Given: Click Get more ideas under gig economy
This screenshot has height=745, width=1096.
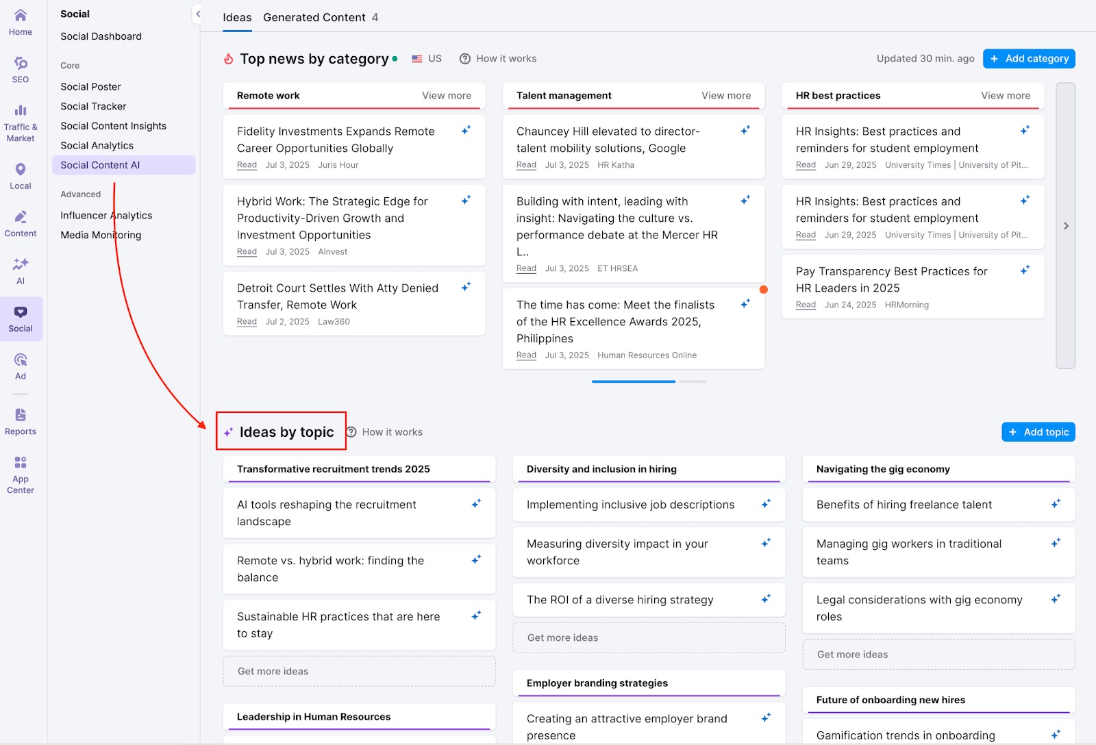Looking at the screenshot, I should 852,655.
